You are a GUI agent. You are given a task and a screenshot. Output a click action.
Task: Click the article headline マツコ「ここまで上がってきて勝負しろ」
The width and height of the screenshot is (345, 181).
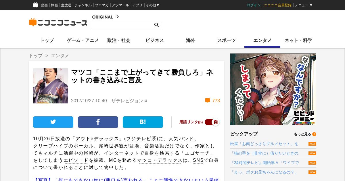pyautogui.click(x=142, y=76)
